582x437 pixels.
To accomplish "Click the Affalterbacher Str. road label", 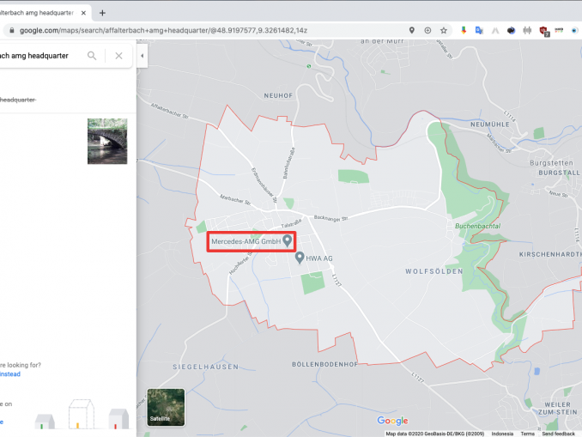I will click(x=170, y=111).
